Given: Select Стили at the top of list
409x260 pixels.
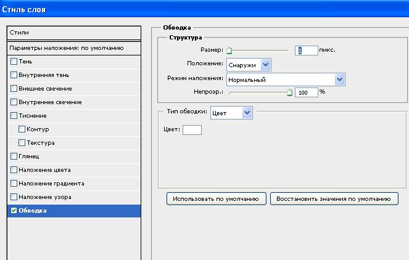Looking at the screenshot, I should point(74,32).
